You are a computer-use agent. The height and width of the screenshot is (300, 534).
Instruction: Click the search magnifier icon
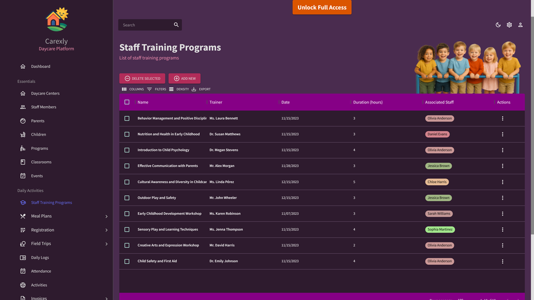click(176, 25)
